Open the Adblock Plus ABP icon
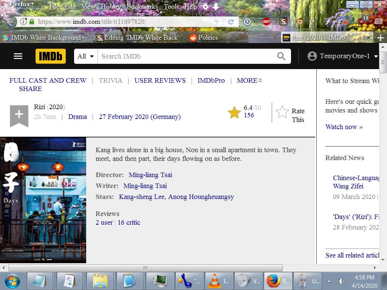This screenshot has height=290, width=387. (x=266, y=22)
